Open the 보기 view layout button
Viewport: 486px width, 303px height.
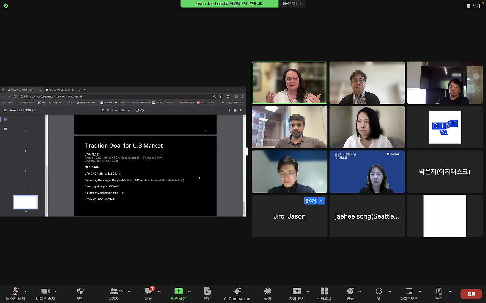473,6
